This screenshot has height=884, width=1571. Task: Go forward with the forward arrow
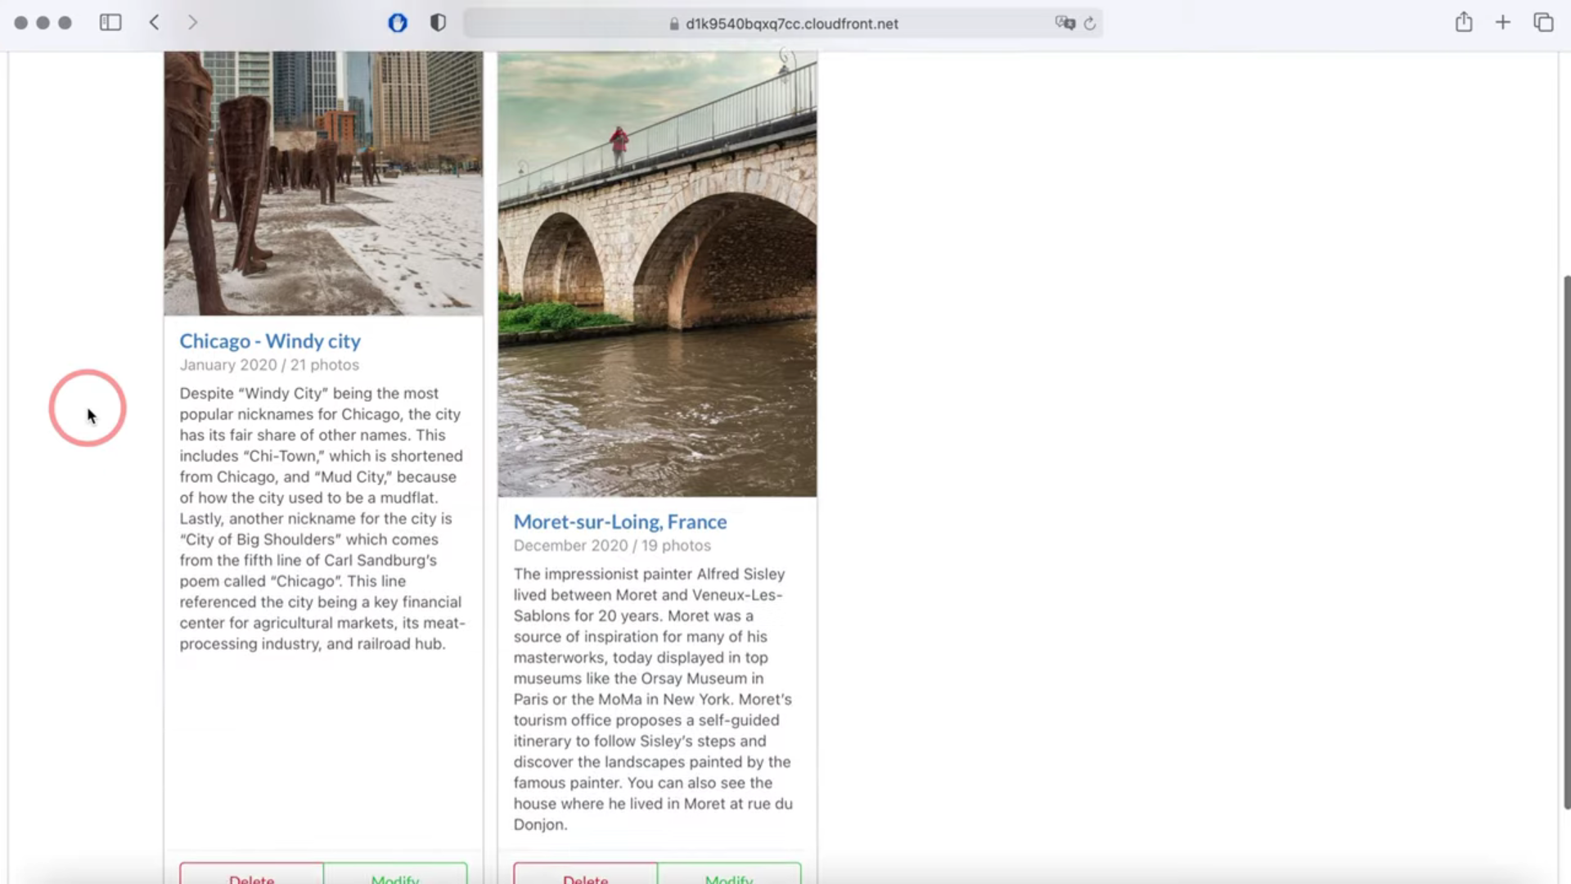point(192,23)
